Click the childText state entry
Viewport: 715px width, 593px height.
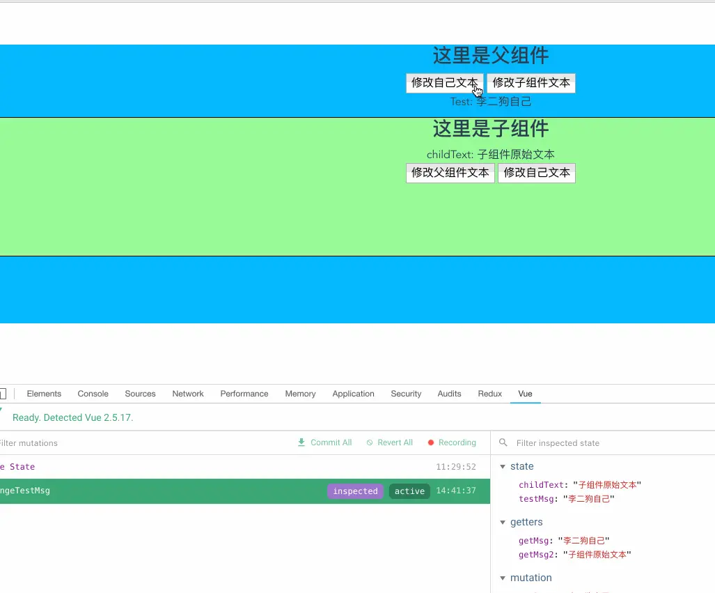579,485
